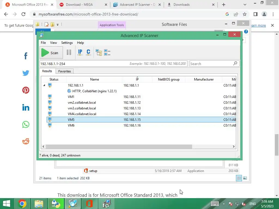Image resolution: width=279 pixels, height=209 pixels.
Task: Bookmark this page with the star icon
Action: (245, 14)
